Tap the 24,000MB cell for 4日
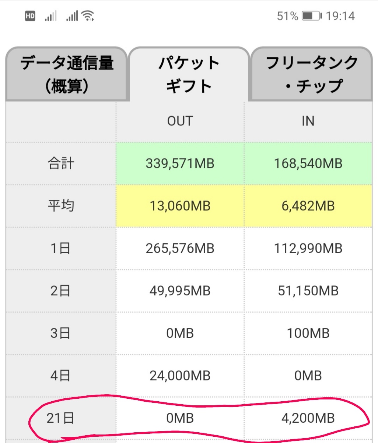 [180, 376]
